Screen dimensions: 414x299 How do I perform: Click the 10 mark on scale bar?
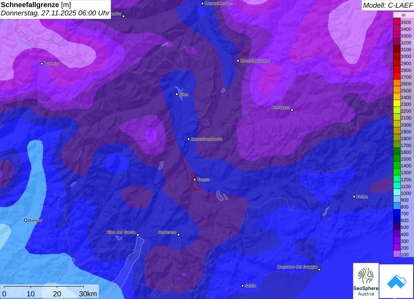[x=31, y=294]
